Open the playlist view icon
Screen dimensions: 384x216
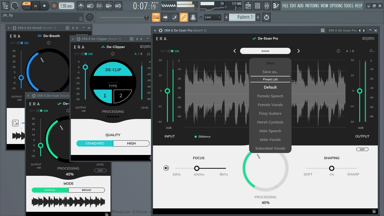248,5
